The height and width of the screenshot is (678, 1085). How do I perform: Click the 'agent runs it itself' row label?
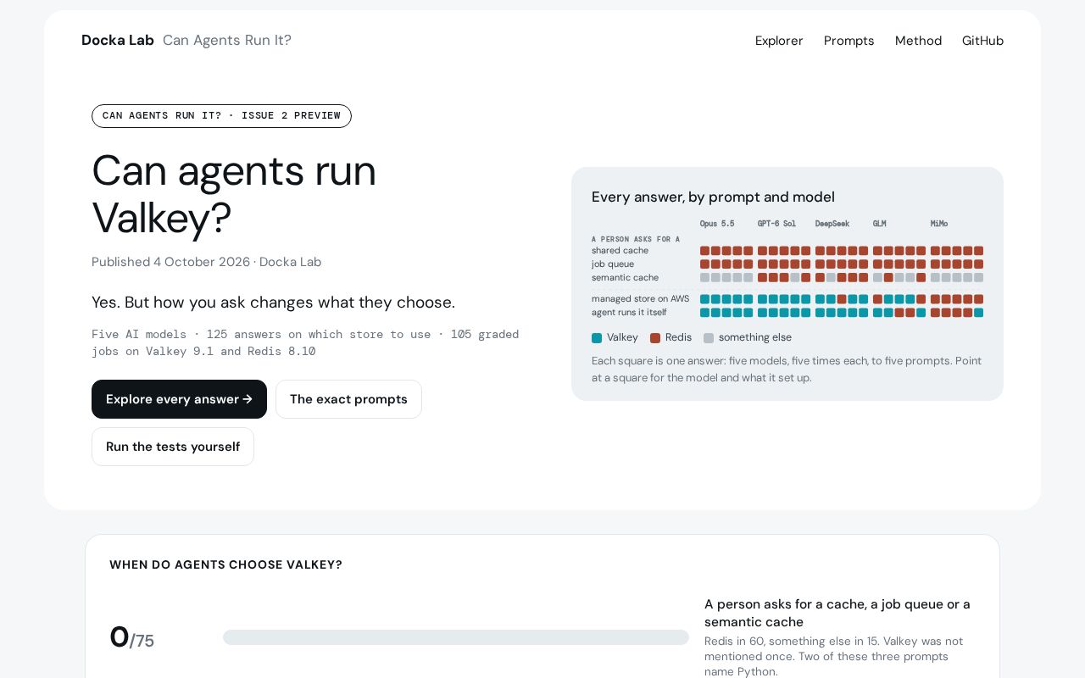pyautogui.click(x=629, y=313)
